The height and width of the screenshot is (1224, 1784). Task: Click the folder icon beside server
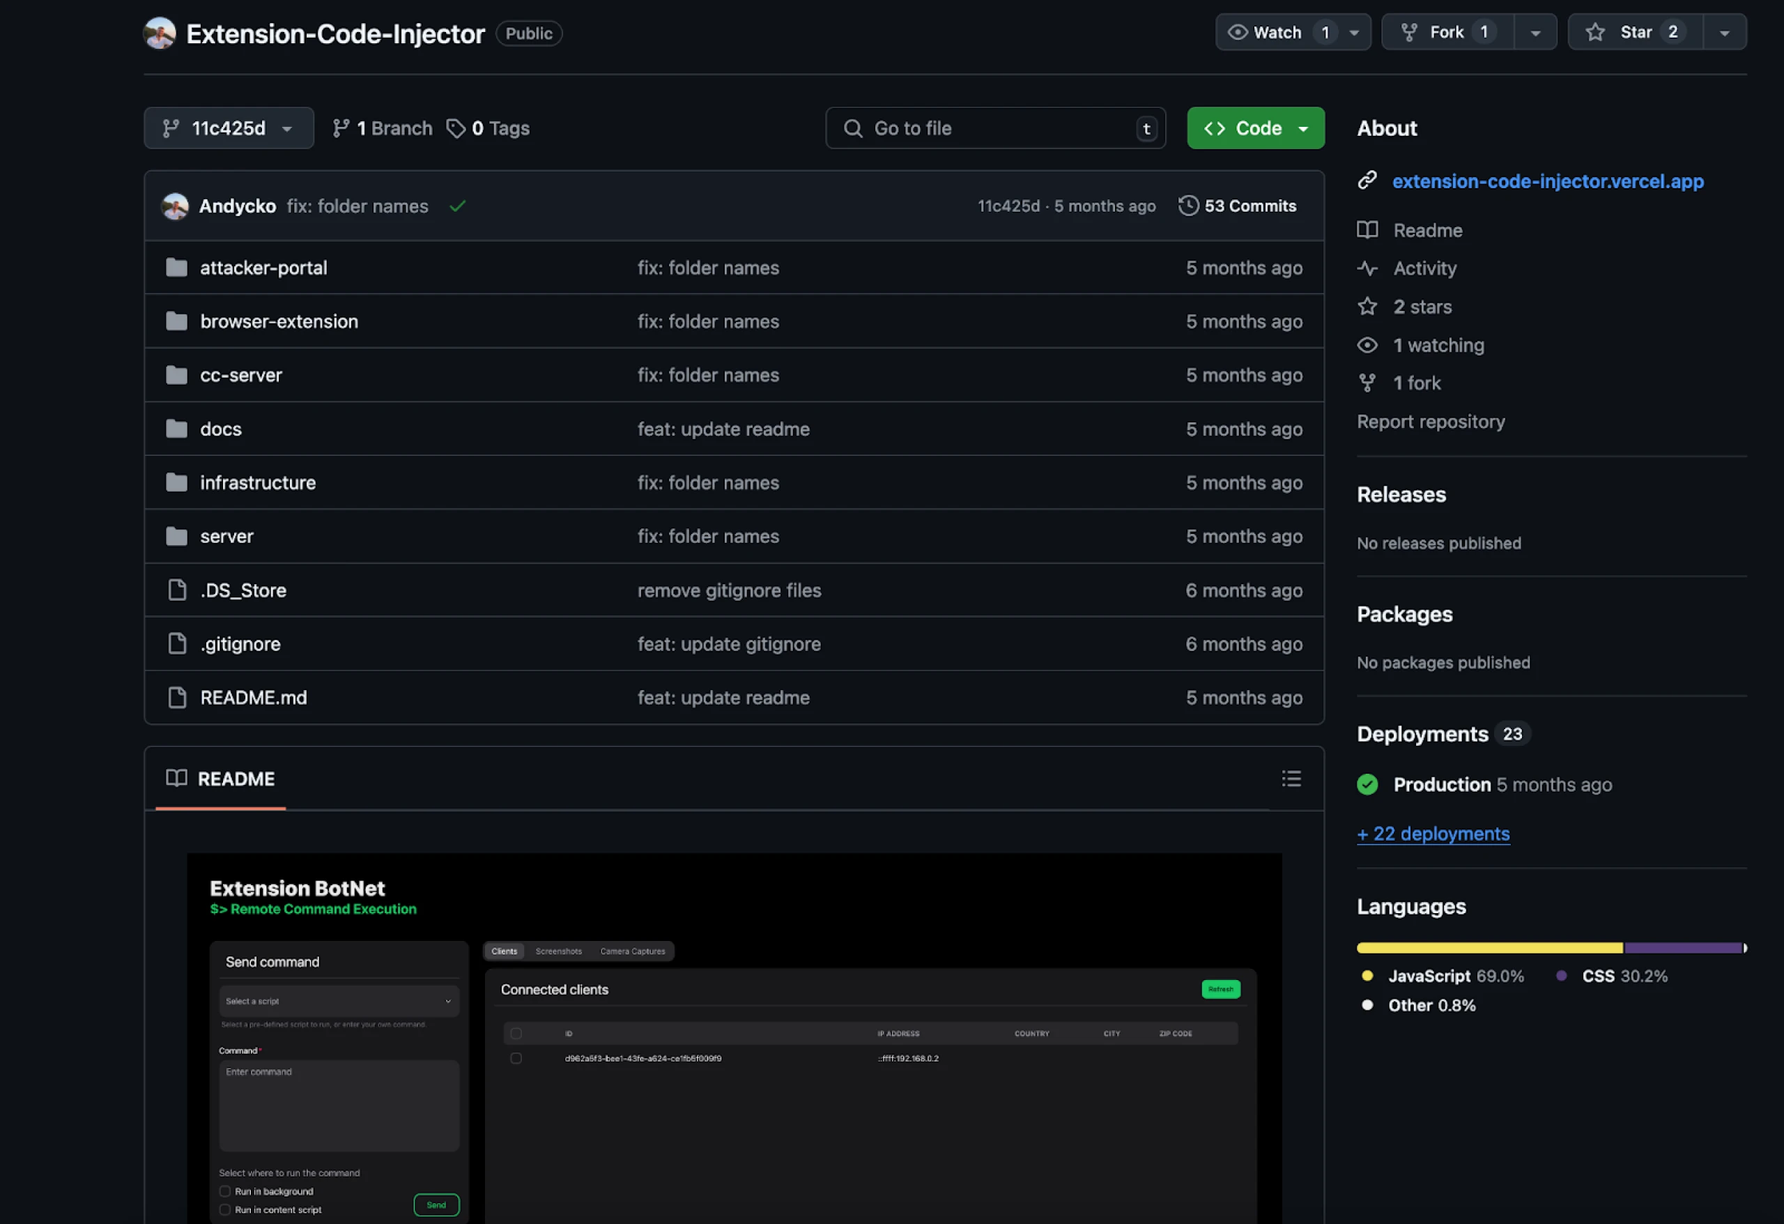[x=176, y=537]
